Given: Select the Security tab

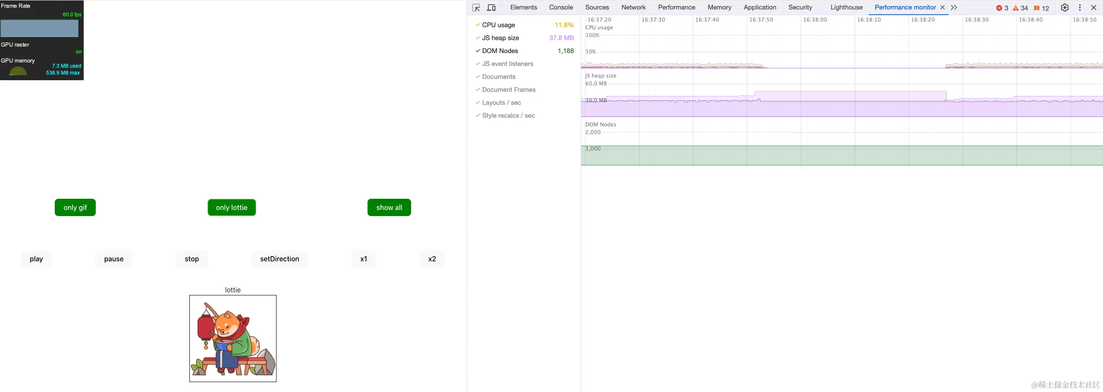Looking at the screenshot, I should point(800,7).
